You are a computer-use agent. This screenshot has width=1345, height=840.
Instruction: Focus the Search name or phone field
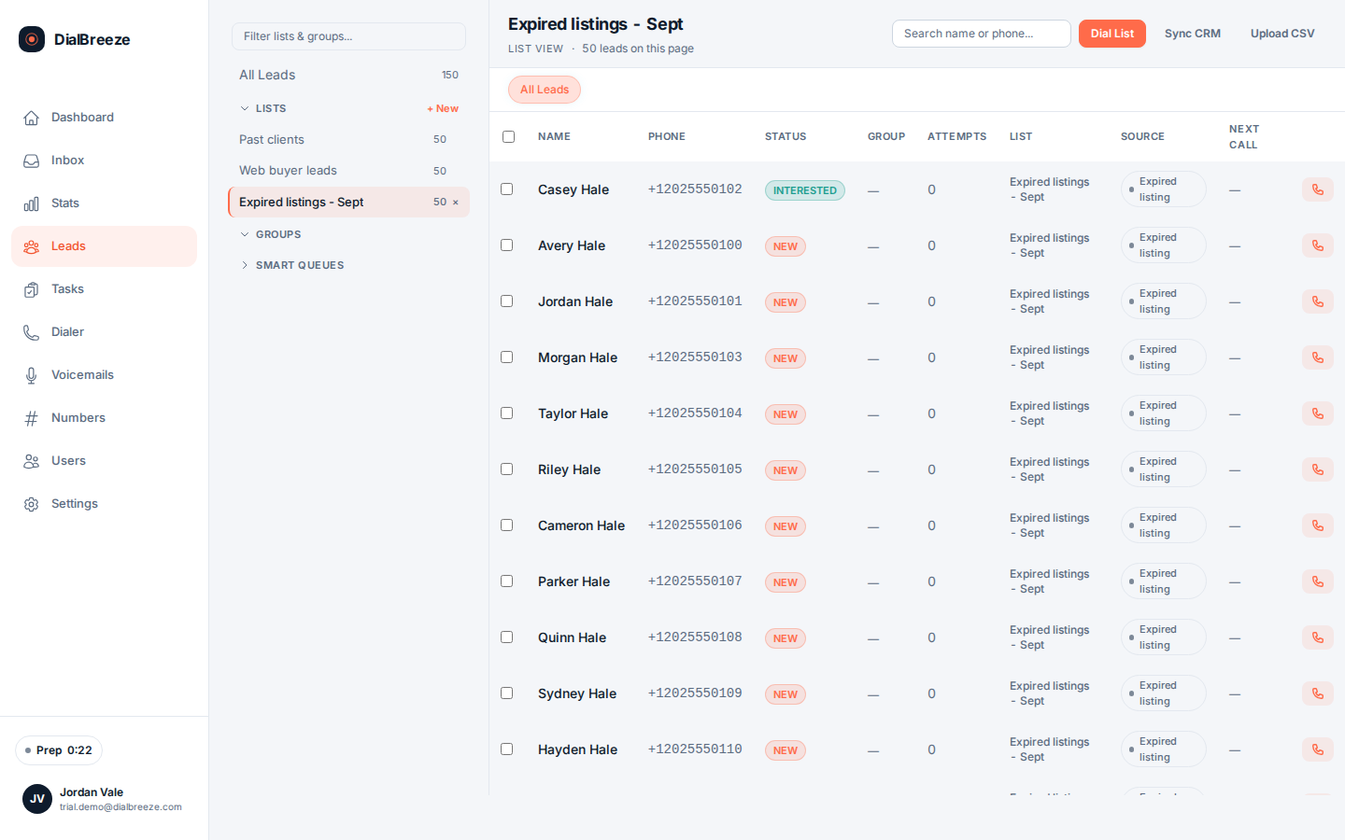pos(981,34)
